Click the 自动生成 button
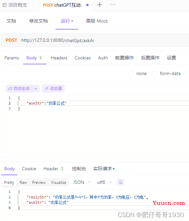This screenshot has width=189, height=221. click(19, 89)
